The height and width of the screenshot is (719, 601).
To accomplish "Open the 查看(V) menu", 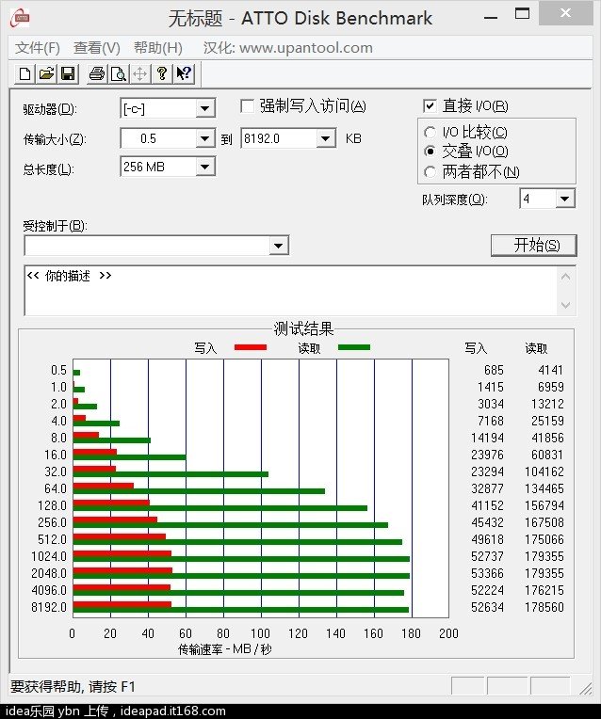I will click(x=97, y=48).
